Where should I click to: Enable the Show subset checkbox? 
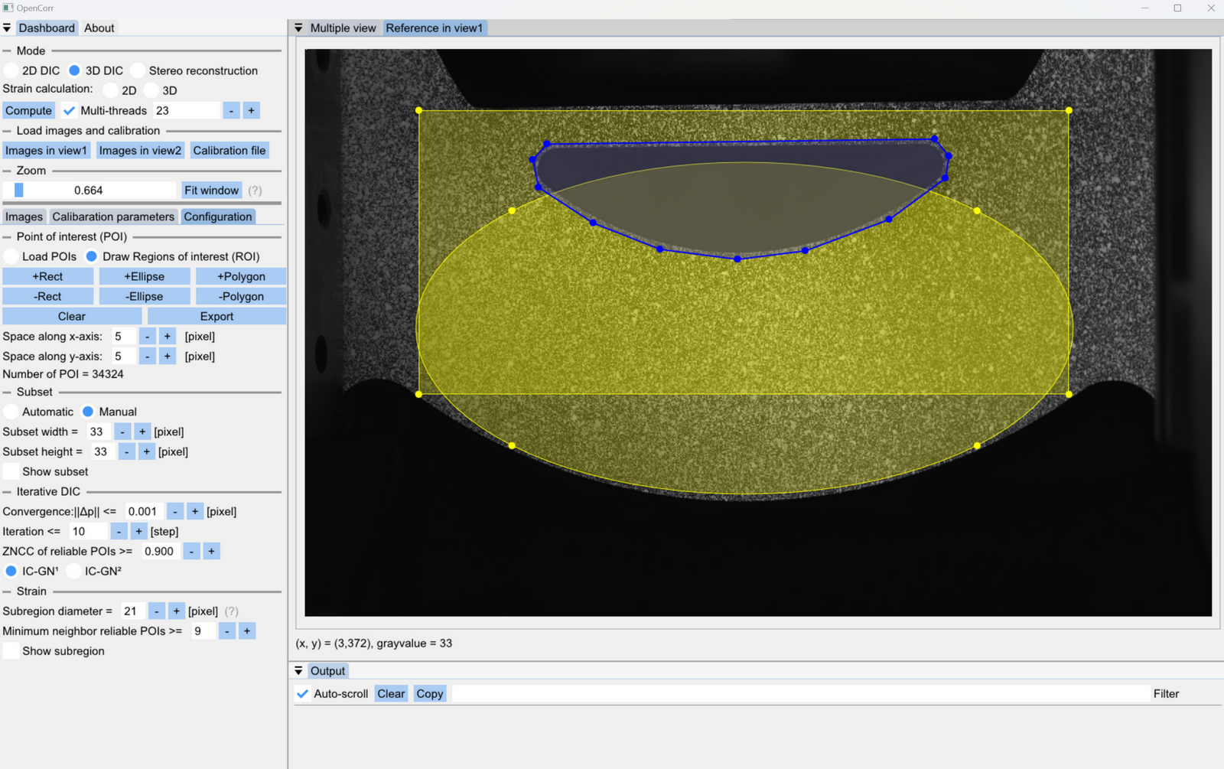click(x=11, y=471)
